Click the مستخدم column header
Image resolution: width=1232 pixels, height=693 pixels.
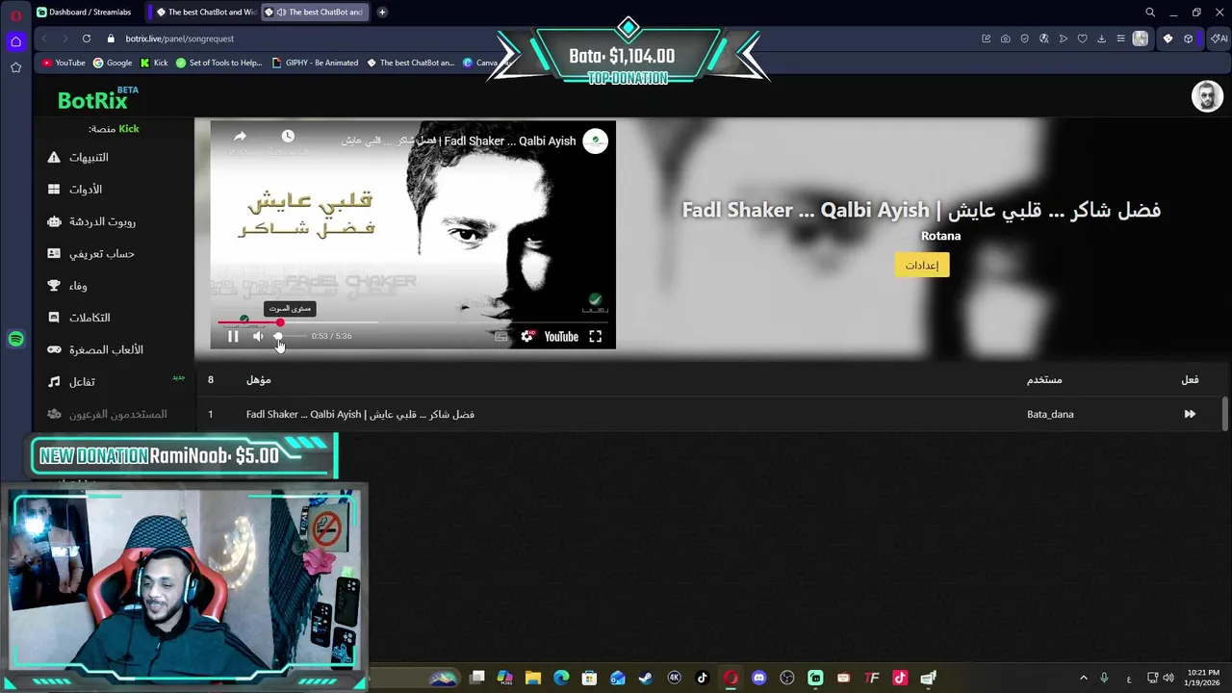pyautogui.click(x=1044, y=379)
